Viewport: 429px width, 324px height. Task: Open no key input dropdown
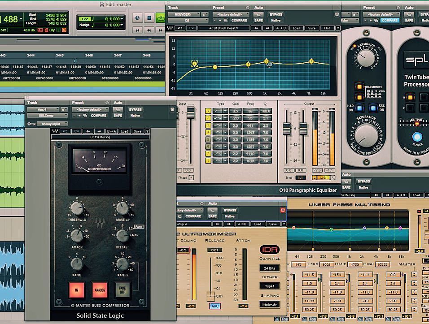[x=53, y=124]
